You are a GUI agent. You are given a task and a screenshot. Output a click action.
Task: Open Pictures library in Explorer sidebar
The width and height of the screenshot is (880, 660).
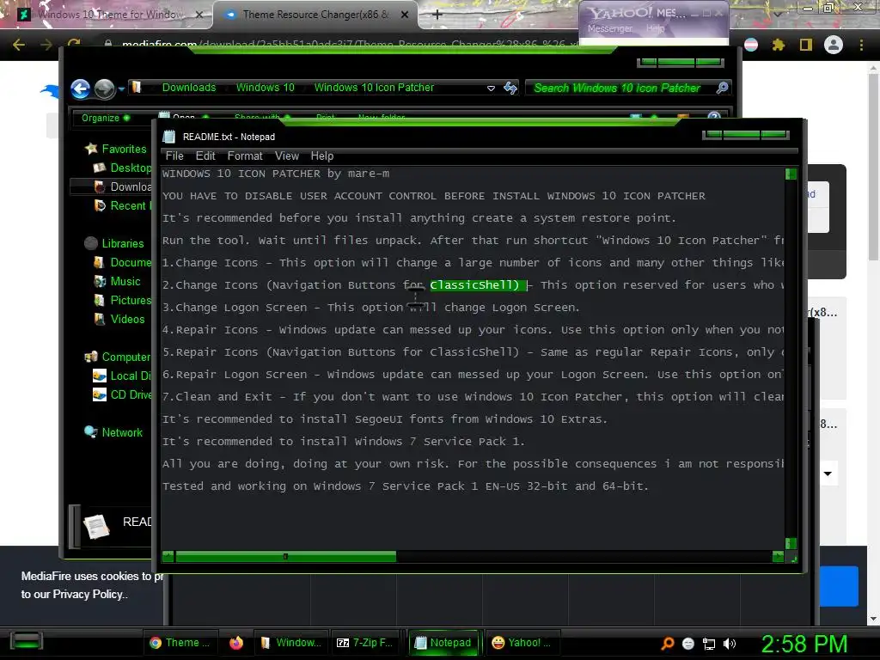click(x=122, y=300)
